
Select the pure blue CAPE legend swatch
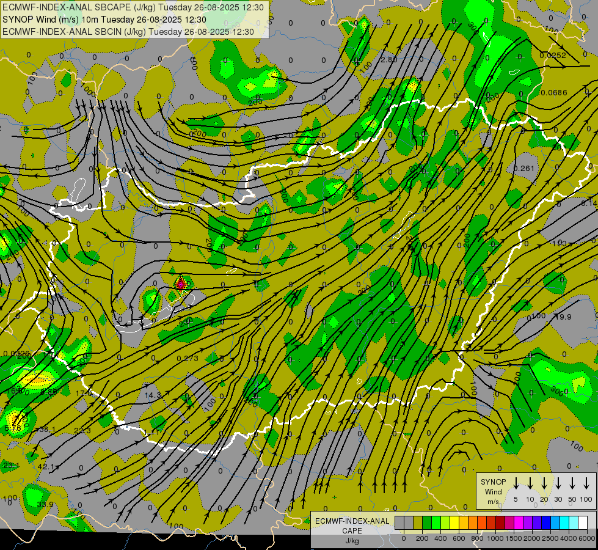point(547,522)
